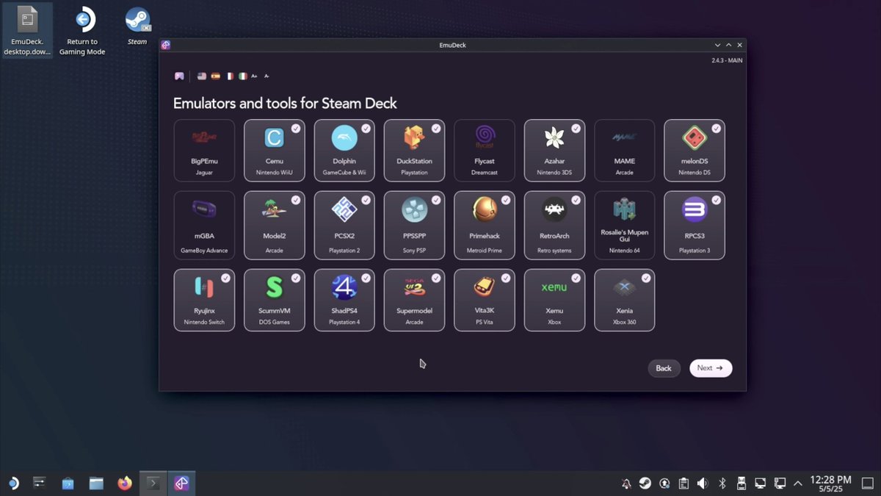Image resolution: width=881 pixels, height=496 pixels.
Task: Click the DuckStation Playstation icon
Action: 414,137
